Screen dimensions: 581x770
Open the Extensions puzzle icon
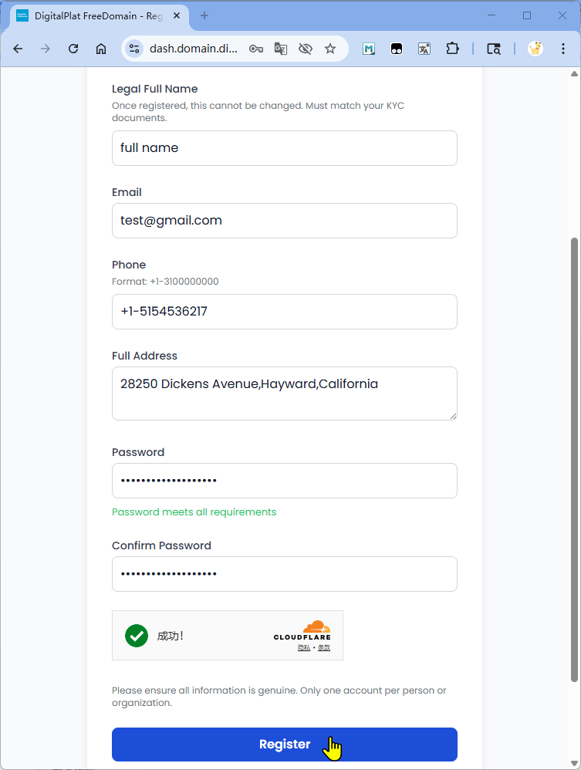(452, 49)
